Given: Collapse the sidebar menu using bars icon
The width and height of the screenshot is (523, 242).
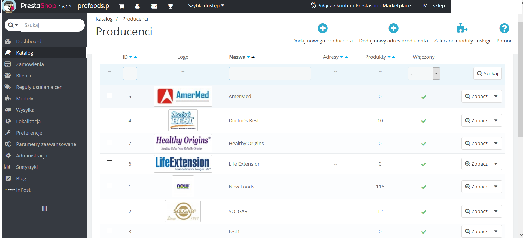Looking at the screenshot, I should 44,208.
